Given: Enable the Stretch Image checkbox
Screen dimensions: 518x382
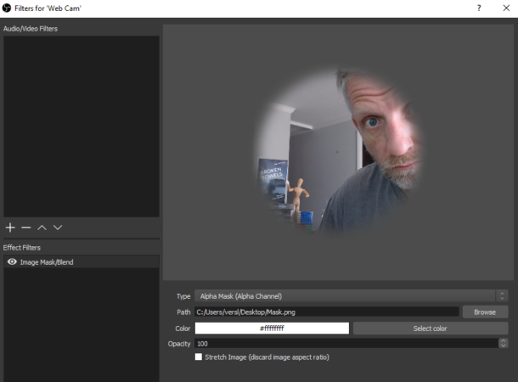Looking at the screenshot, I should pyautogui.click(x=199, y=357).
